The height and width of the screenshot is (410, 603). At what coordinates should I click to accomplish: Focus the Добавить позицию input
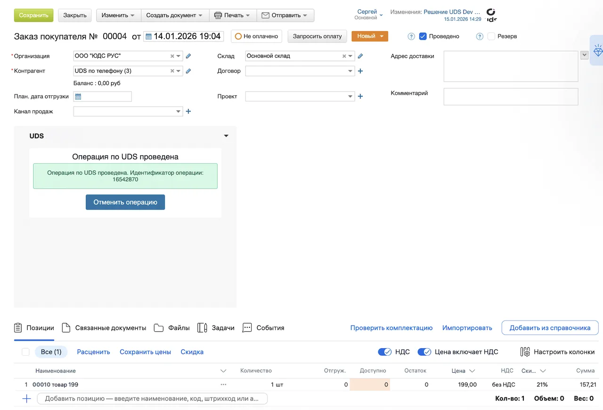152,399
